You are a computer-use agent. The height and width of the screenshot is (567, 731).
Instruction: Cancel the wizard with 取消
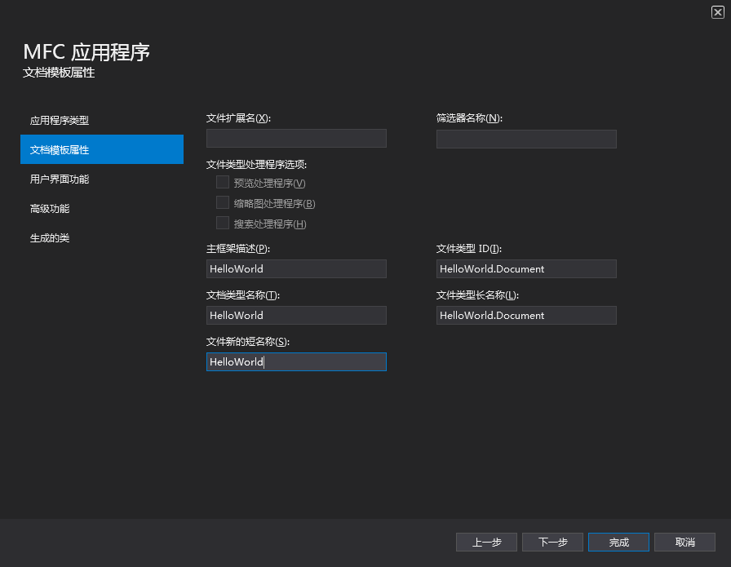pyautogui.click(x=684, y=542)
